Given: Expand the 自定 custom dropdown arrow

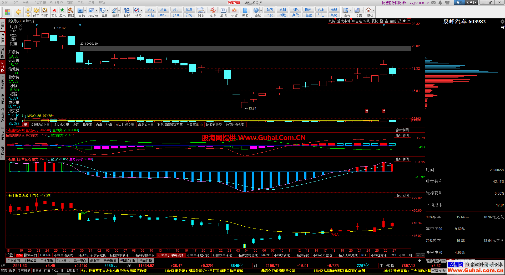Looking at the screenshot, I should pos(351,11).
